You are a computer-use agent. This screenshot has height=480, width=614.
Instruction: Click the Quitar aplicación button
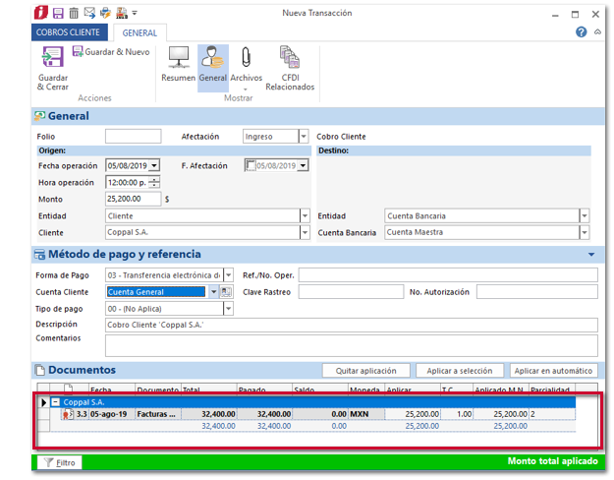pos(365,371)
